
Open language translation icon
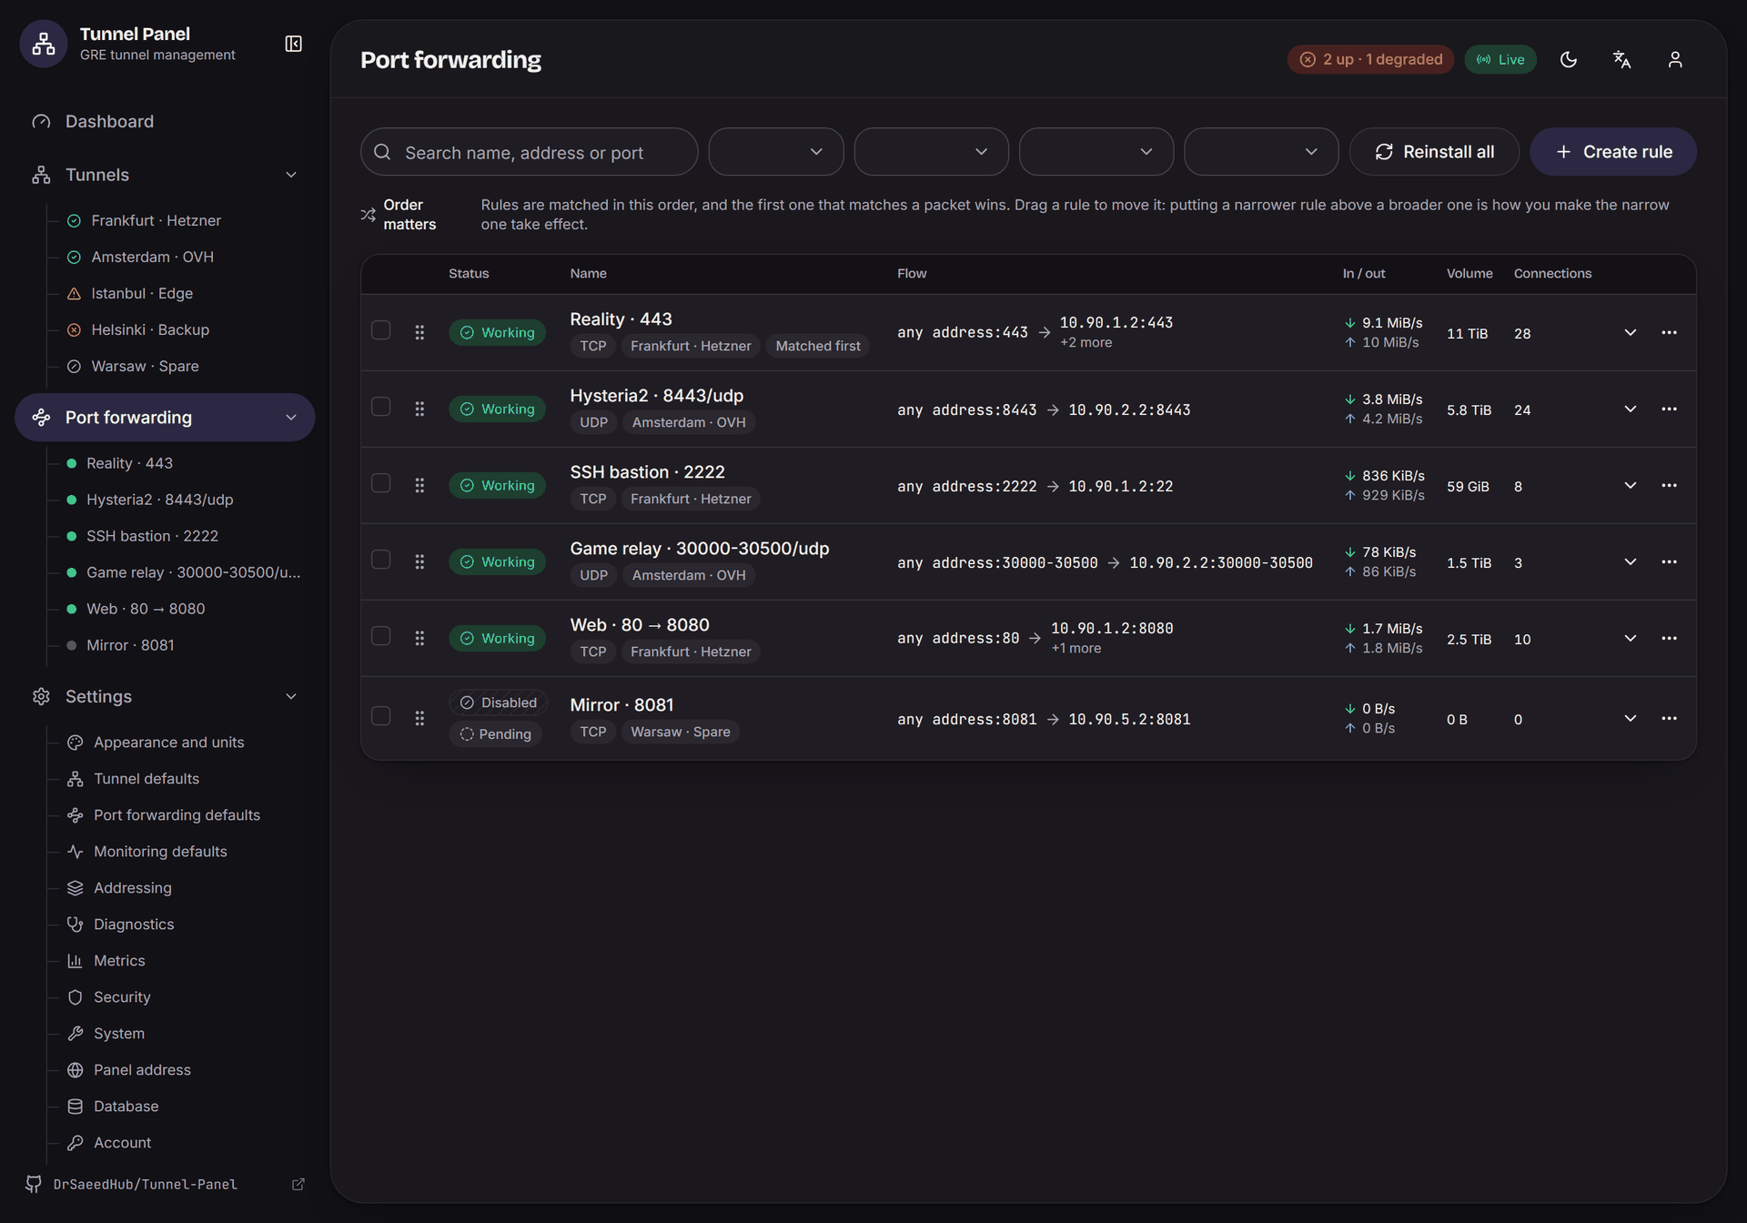pos(1621,59)
